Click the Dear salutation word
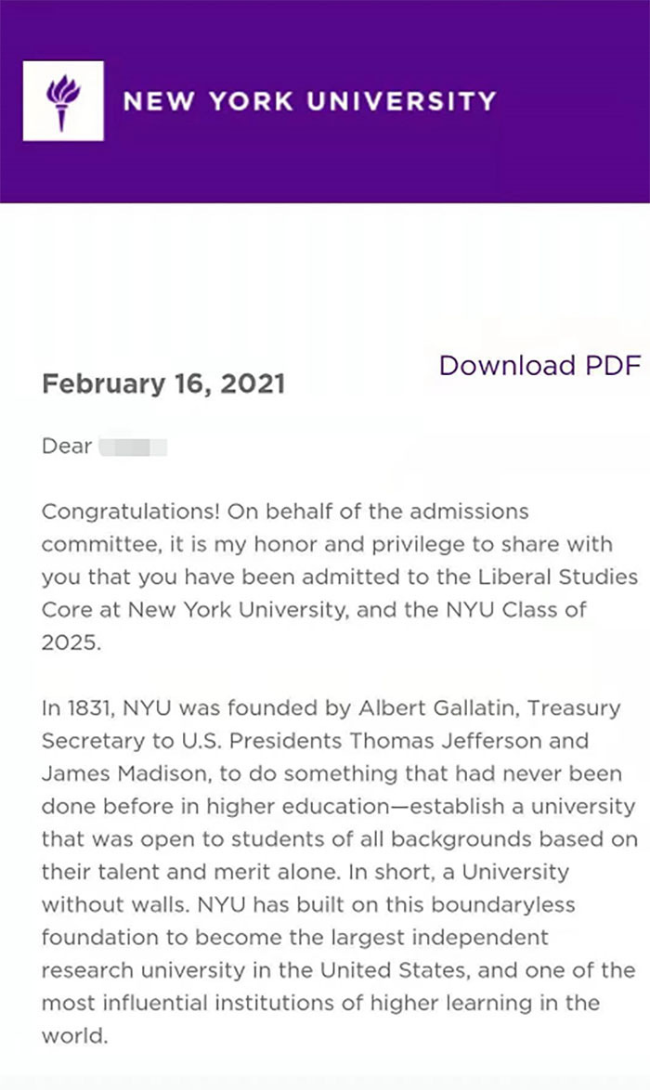This screenshot has height=1090, width=650. click(x=67, y=446)
